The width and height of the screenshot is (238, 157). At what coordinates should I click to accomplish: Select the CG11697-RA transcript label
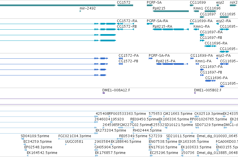pyautogui.click(x=211, y=32)
